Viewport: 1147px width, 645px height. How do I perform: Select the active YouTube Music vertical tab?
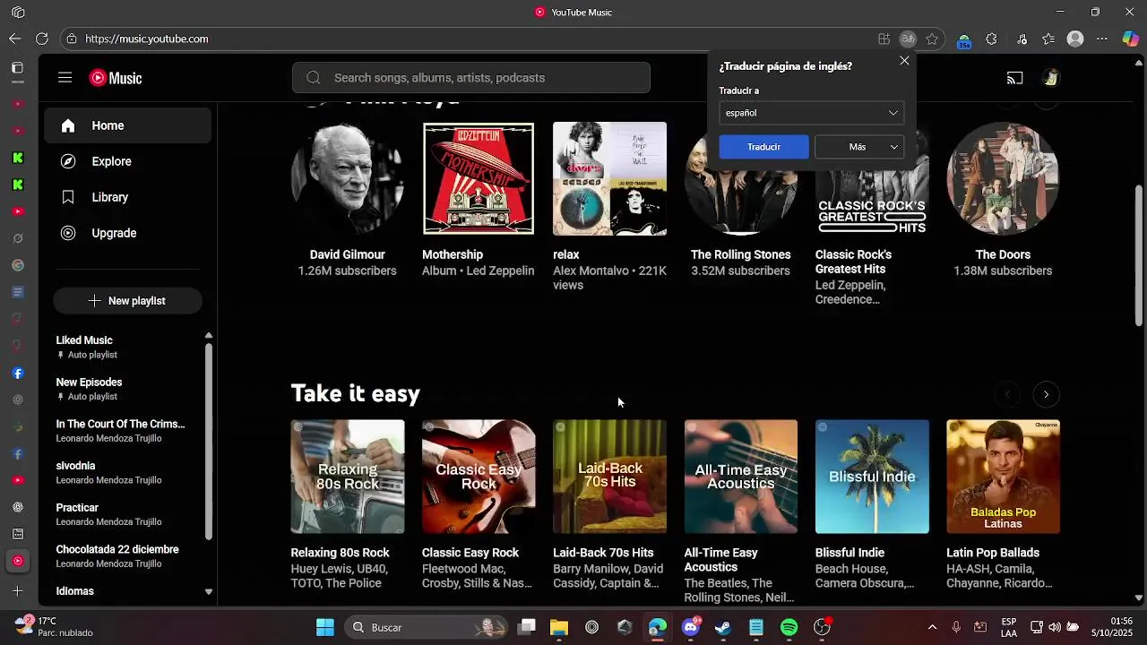pos(17,561)
